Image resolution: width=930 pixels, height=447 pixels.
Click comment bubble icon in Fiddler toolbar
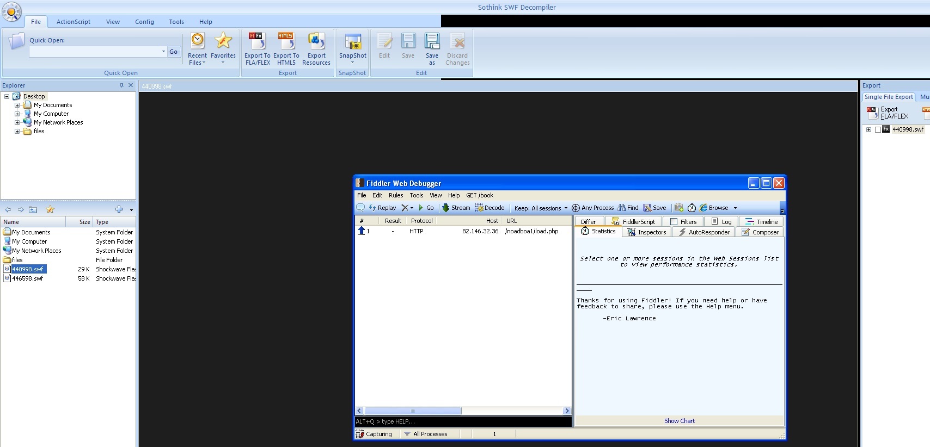coord(360,208)
